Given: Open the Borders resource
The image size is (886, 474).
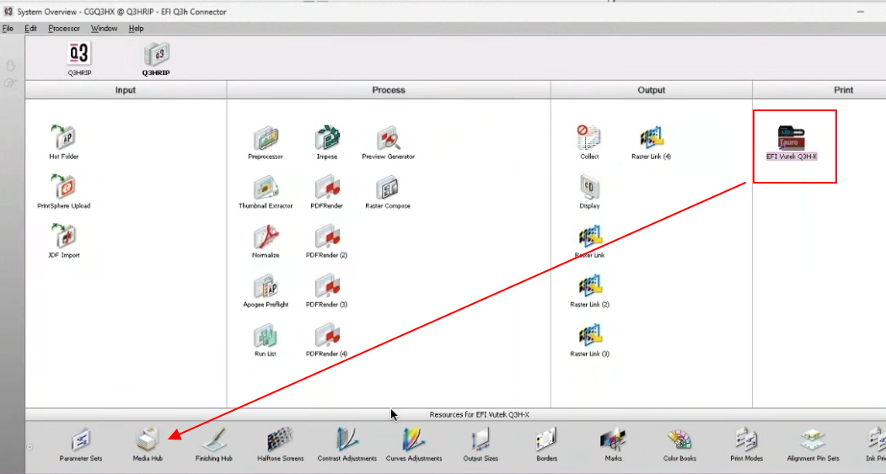Looking at the screenshot, I should tap(546, 439).
